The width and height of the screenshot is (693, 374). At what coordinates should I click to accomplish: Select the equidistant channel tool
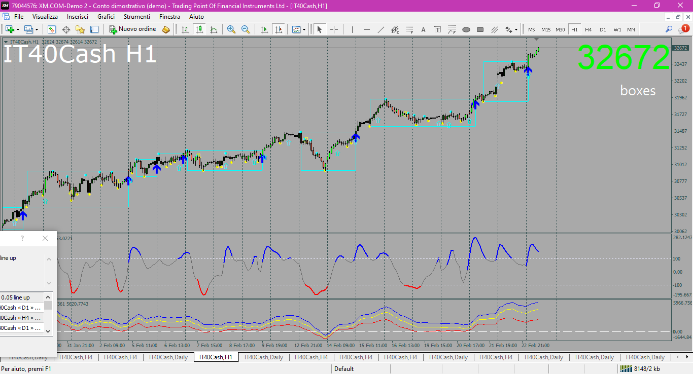coord(395,29)
